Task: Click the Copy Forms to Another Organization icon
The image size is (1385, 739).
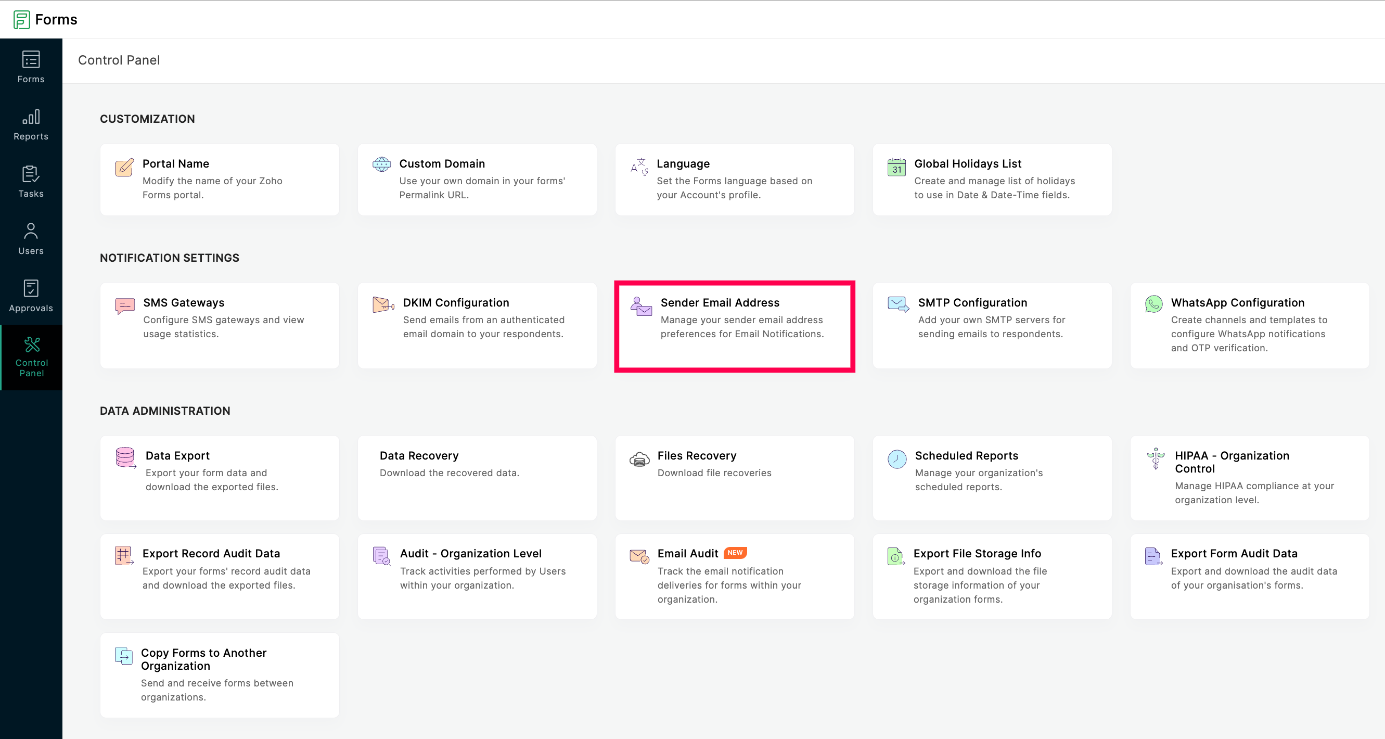Action: click(124, 656)
